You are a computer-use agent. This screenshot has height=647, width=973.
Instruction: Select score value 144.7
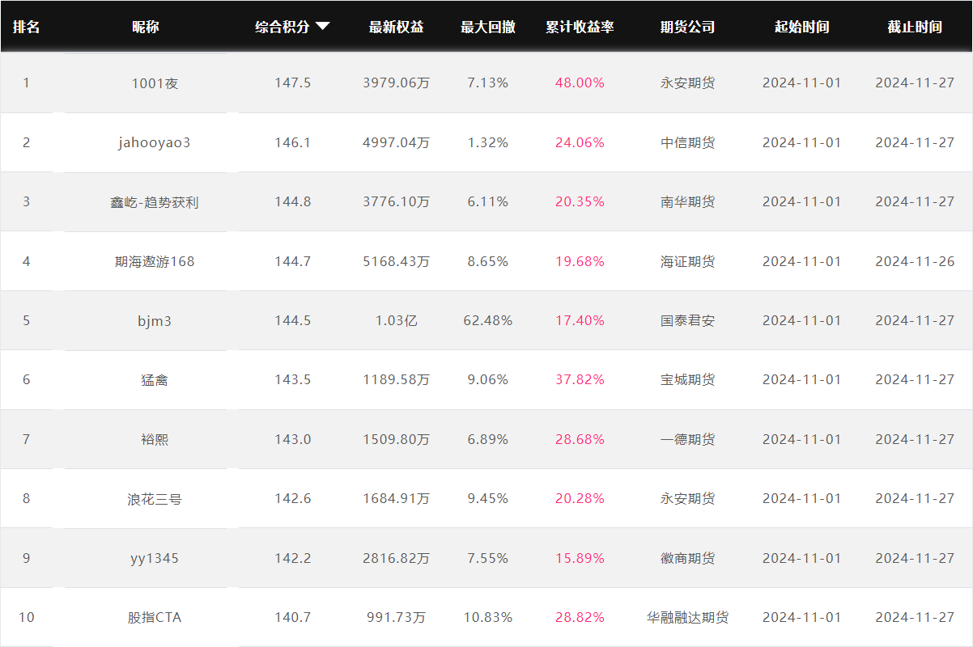pyautogui.click(x=293, y=261)
